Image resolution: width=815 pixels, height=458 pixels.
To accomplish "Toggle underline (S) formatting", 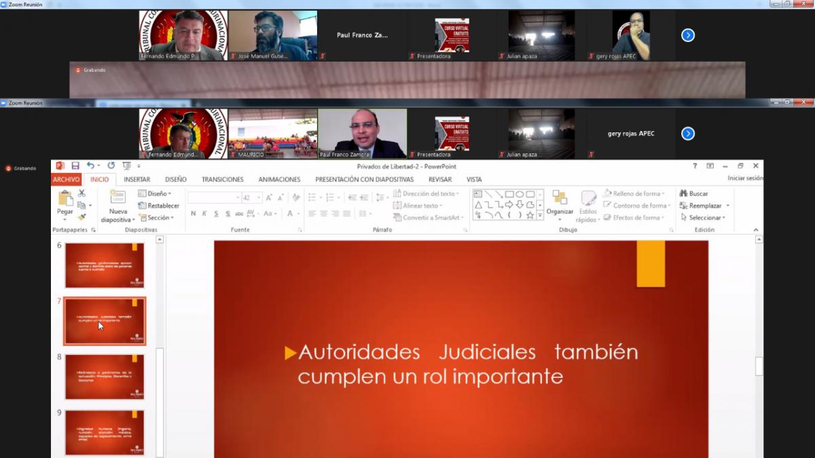I will [x=216, y=214].
